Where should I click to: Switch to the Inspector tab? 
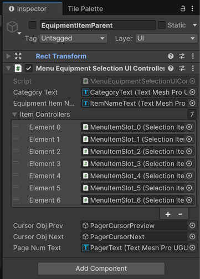click(33, 9)
